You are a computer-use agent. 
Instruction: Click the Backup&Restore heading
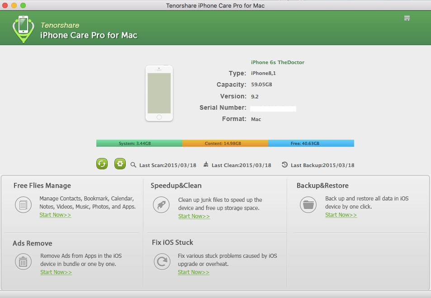click(x=322, y=186)
